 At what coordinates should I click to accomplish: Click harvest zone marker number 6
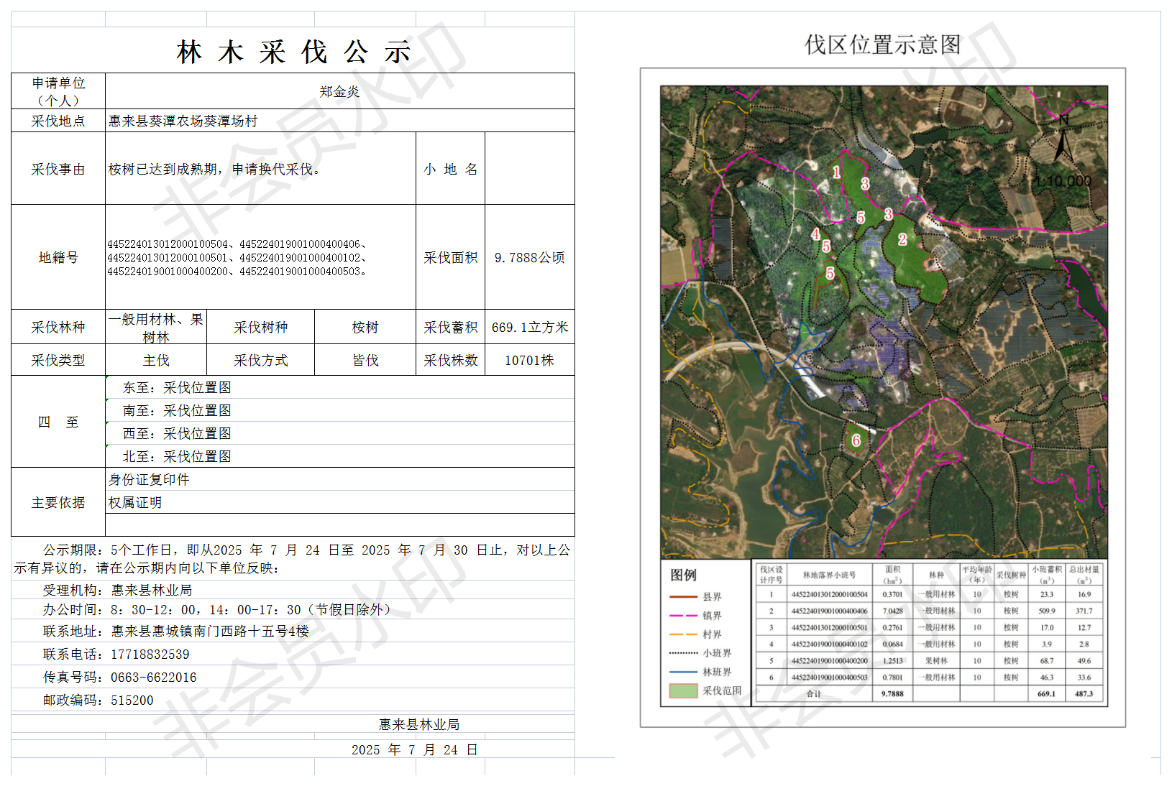(x=856, y=440)
